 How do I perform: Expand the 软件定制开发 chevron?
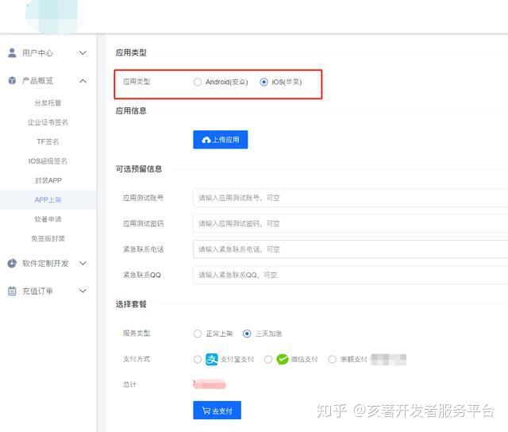(x=83, y=263)
